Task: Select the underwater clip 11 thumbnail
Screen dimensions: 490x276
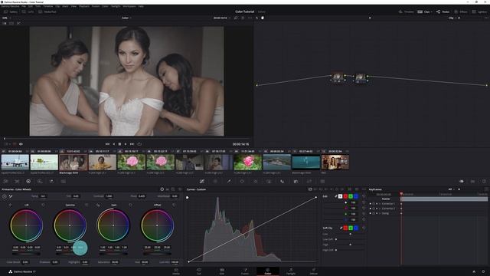Action: click(306, 162)
